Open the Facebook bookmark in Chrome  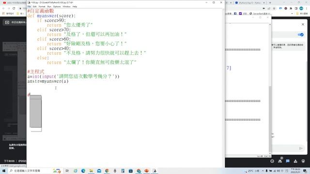[x=235, y=14]
